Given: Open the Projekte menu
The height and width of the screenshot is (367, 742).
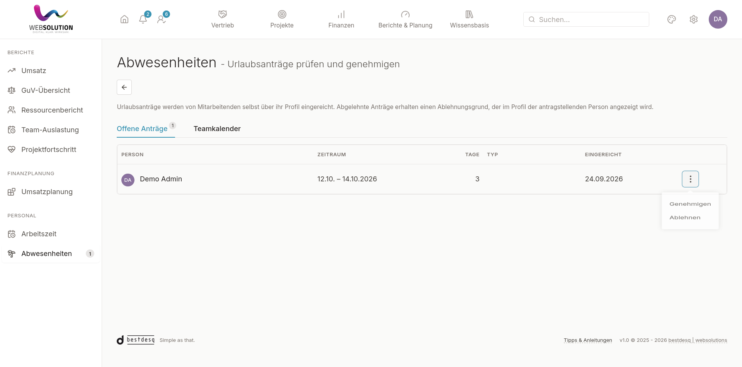Looking at the screenshot, I should 282,19.
